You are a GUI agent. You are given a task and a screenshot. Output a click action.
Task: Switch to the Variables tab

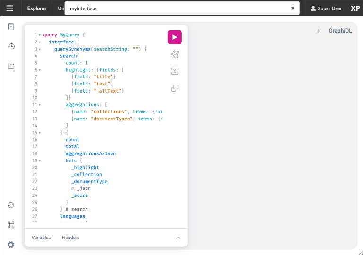tap(41, 238)
